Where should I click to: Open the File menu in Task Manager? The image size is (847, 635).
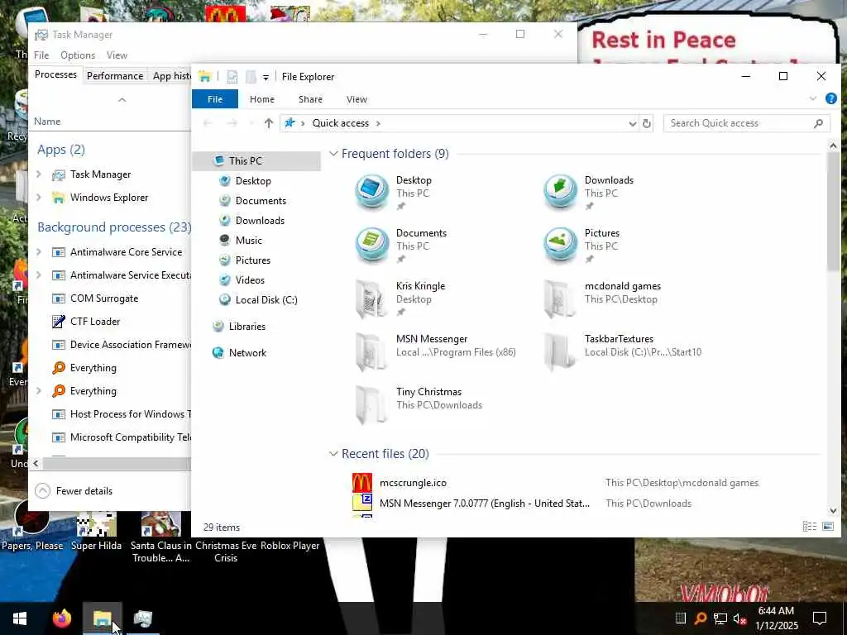pos(41,55)
